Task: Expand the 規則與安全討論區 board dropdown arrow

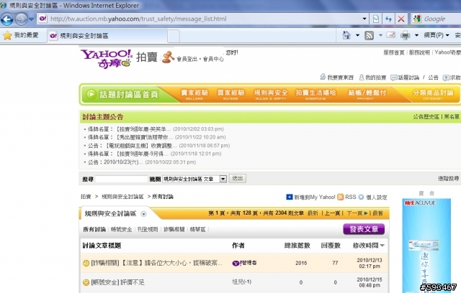Action: point(143,214)
